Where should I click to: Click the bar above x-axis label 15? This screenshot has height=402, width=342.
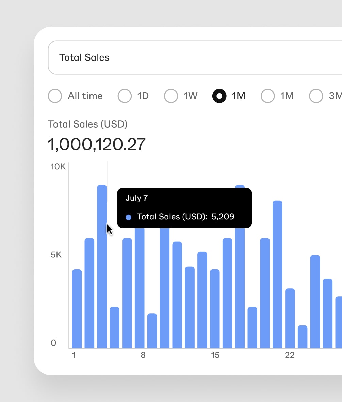point(215,309)
